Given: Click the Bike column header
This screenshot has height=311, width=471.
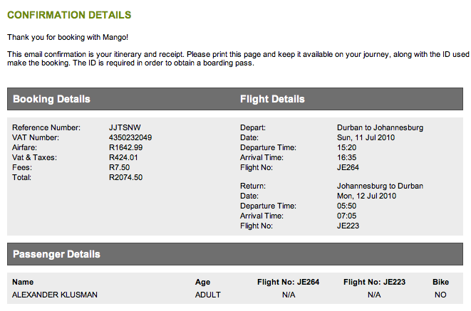Looking at the screenshot, I should coord(440,282).
